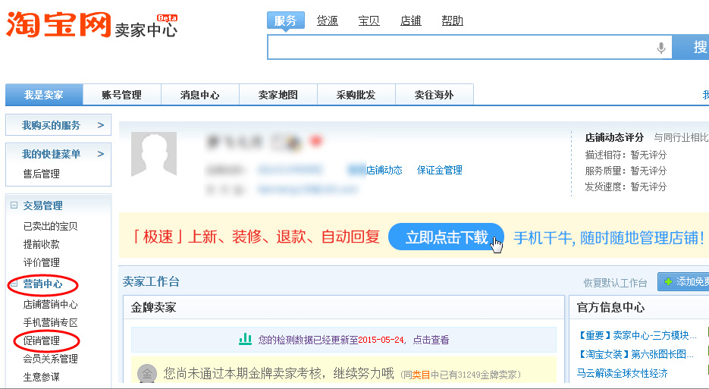Open 促销管理 in sidebar

42,340
